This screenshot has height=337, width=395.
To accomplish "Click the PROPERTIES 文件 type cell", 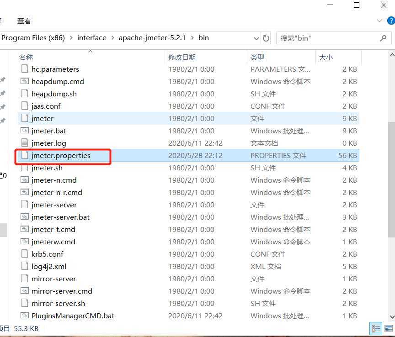I will click(x=278, y=155).
